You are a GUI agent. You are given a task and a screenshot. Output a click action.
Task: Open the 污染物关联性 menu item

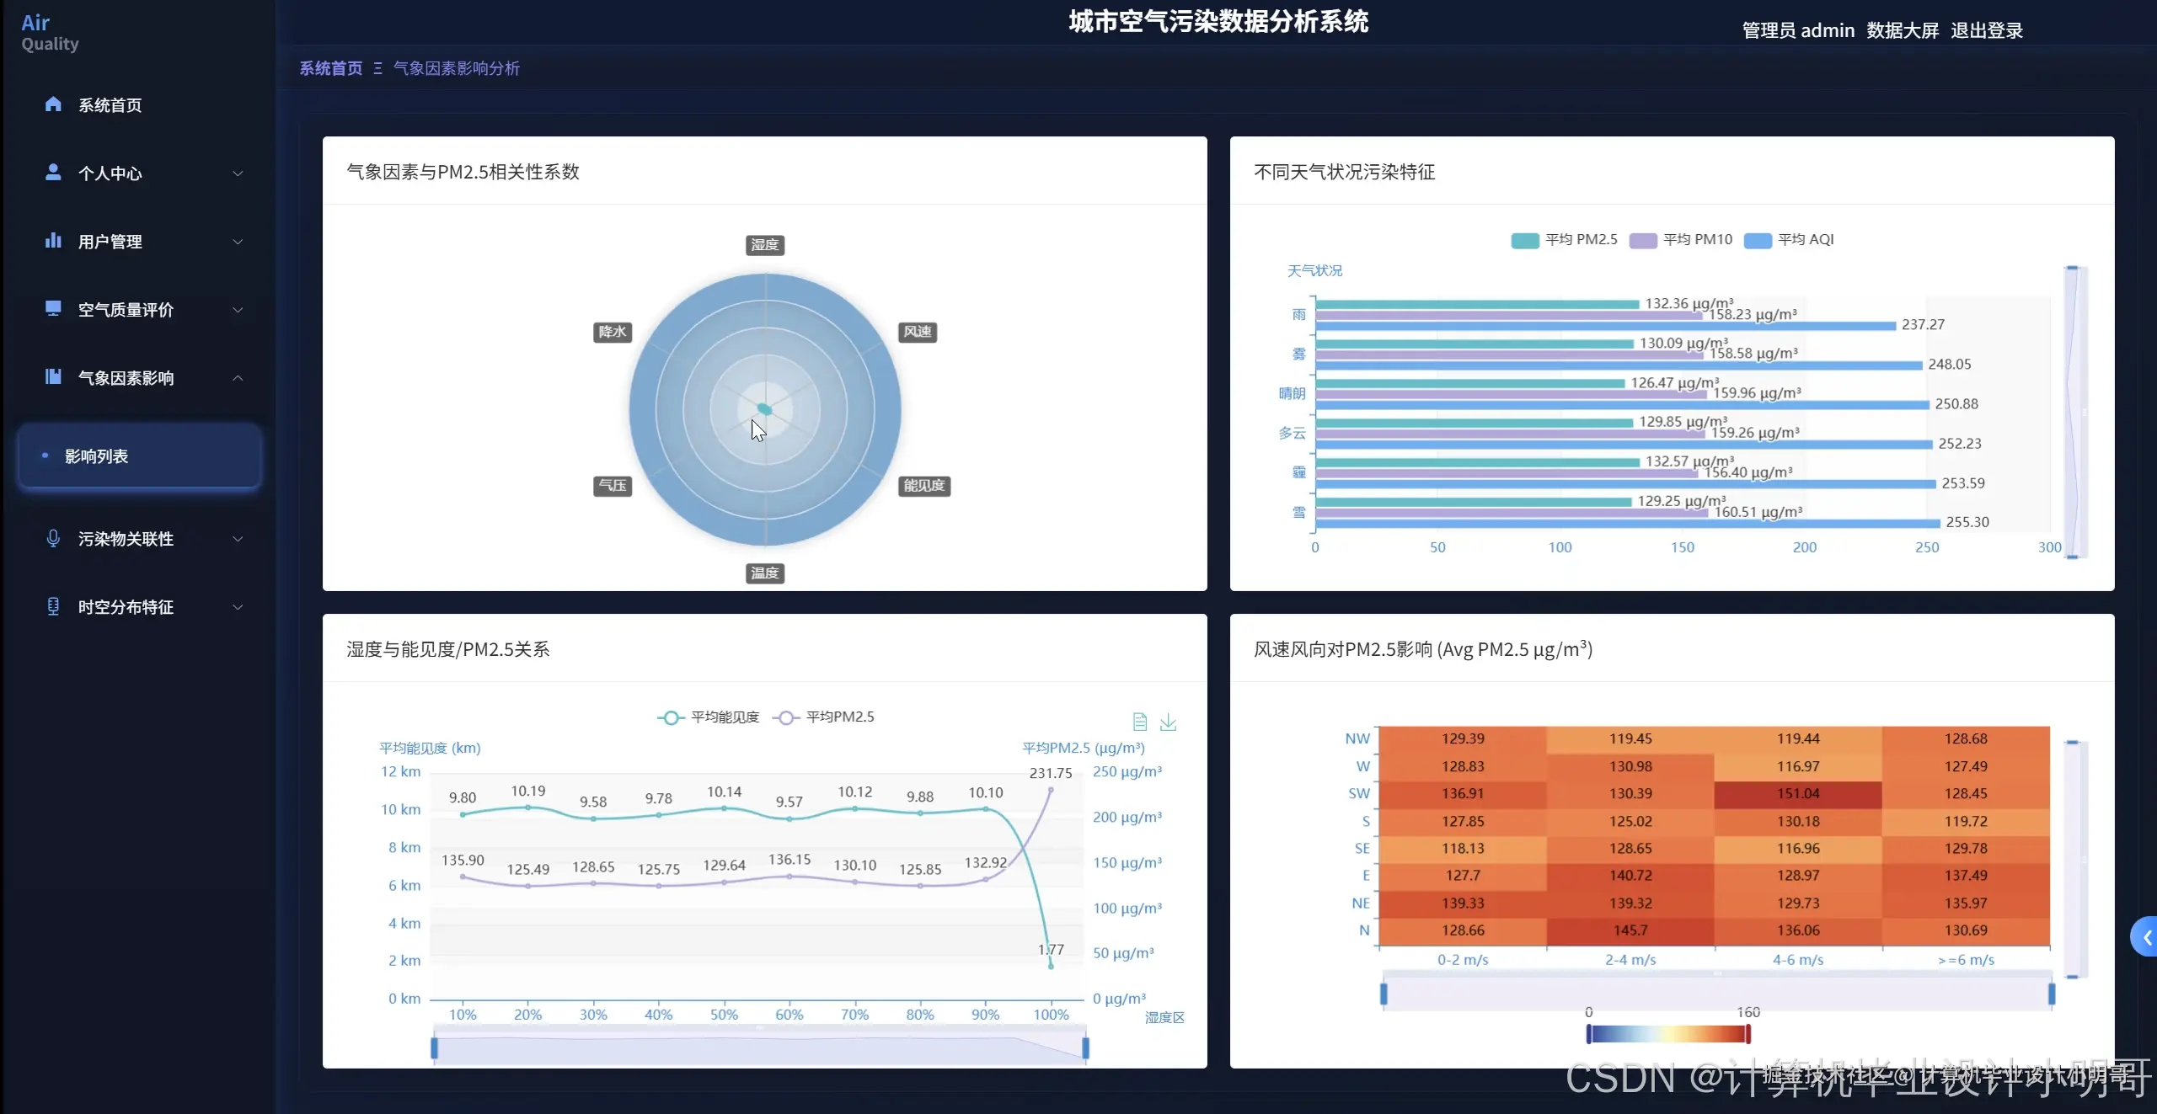(x=126, y=539)
